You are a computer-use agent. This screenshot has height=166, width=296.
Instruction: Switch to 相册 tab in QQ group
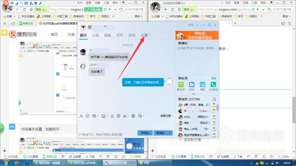(x=107, y=35)
